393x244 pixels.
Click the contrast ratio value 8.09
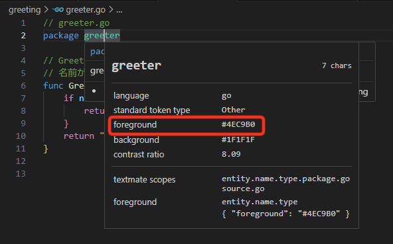click(231, 154)
